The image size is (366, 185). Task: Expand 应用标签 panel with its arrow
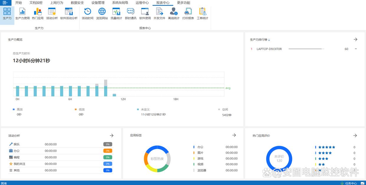(234, 135)
